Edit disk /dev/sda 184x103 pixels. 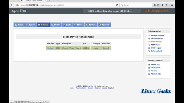(x=50, y=48)
